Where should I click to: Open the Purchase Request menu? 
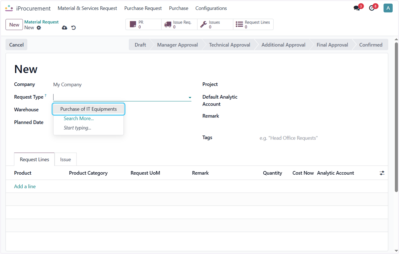(143, 8)
